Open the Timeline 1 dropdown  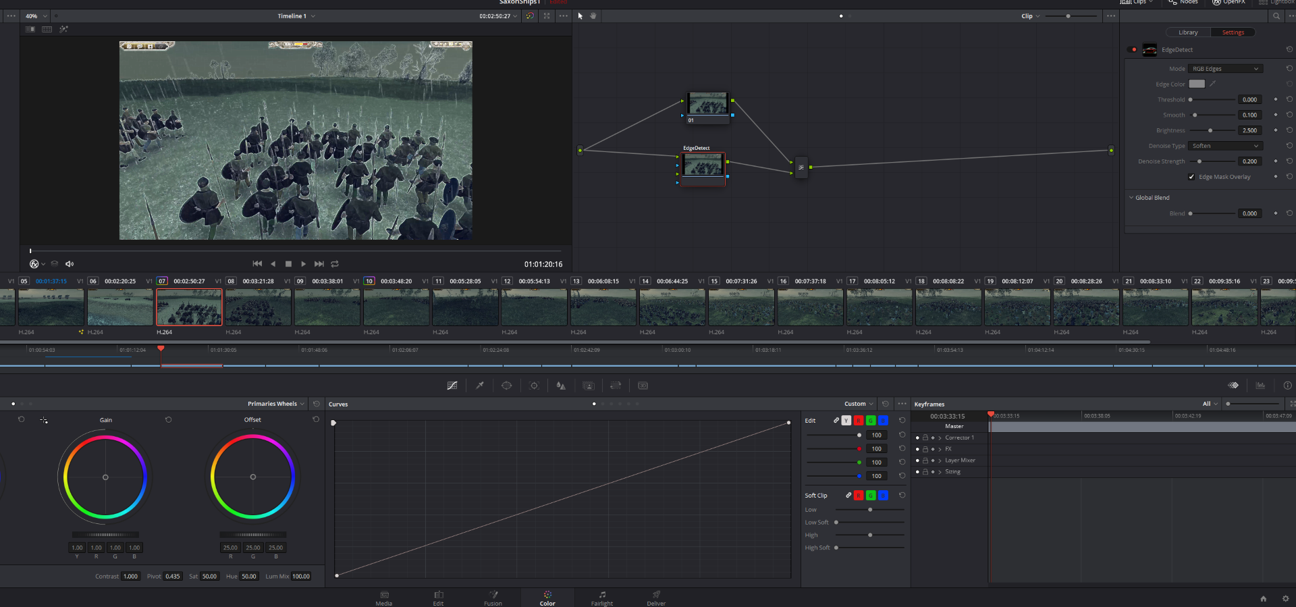point(296,16)
